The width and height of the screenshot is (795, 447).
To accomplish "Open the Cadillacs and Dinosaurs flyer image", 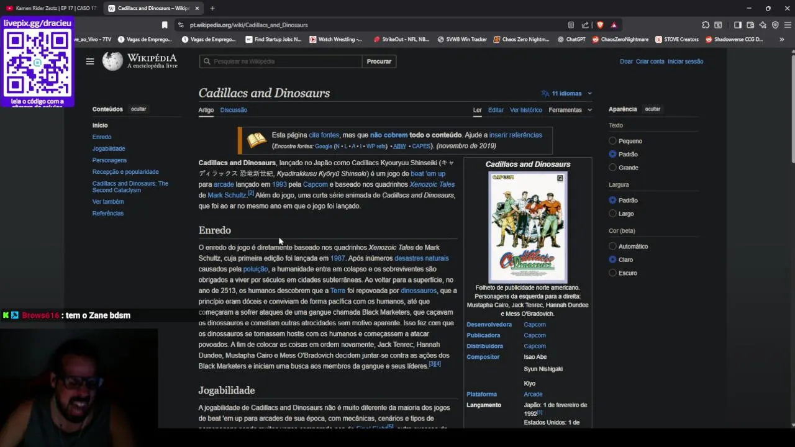I will point(528,227).
